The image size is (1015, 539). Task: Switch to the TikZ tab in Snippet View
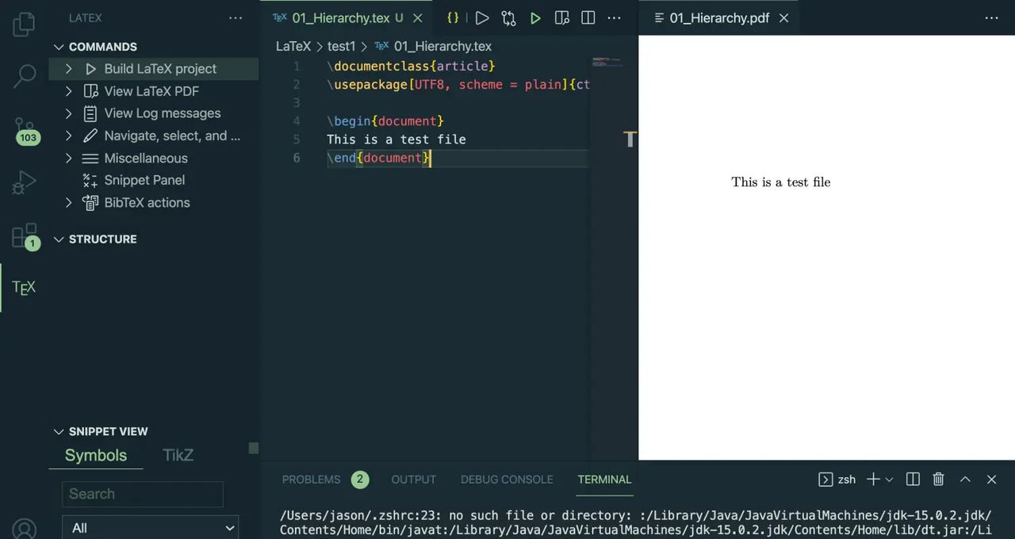pos(178,455)
